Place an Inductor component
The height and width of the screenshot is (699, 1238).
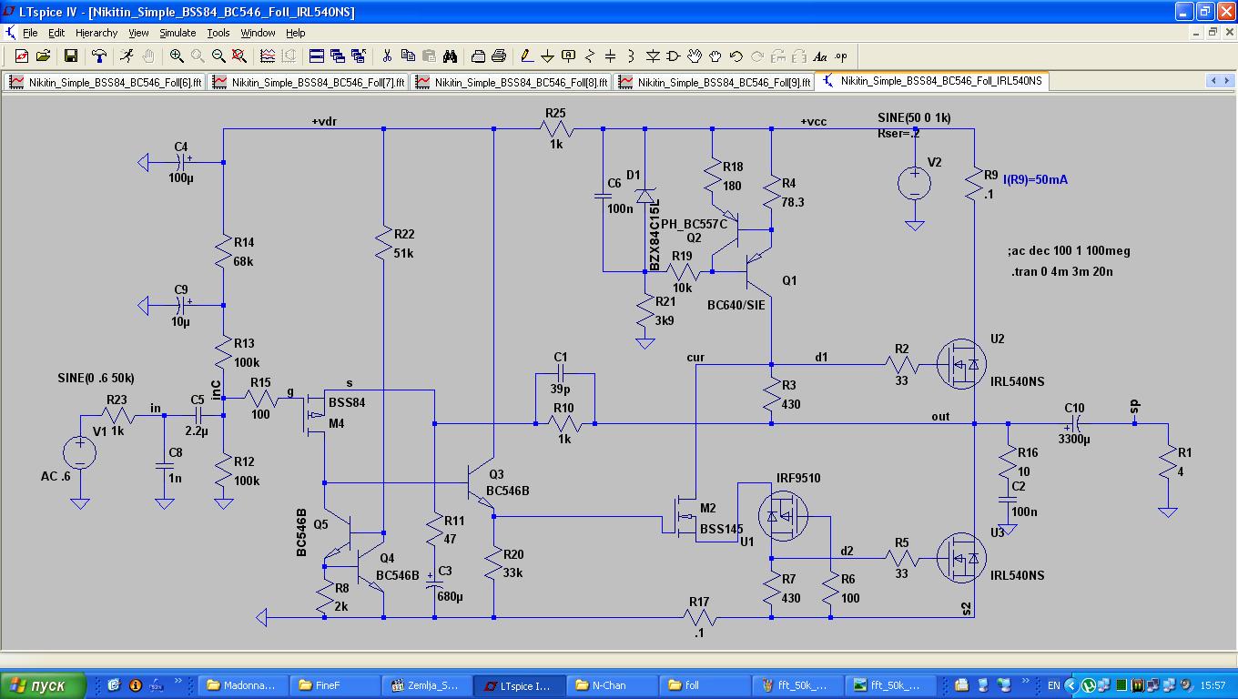point(632,56)
